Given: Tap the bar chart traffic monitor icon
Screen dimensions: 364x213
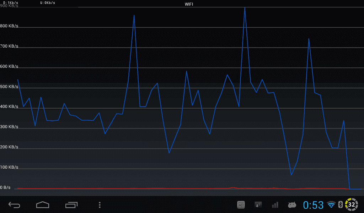Looking at the screenshot, I should (x=275, y=205).
